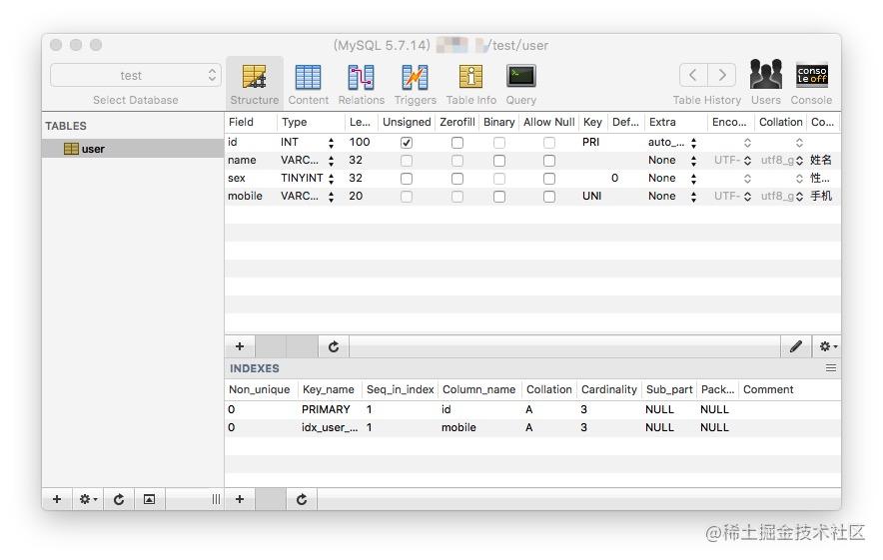Click the Cardinality column header
This screenshot has width=883, height=560.
point(608,389)
